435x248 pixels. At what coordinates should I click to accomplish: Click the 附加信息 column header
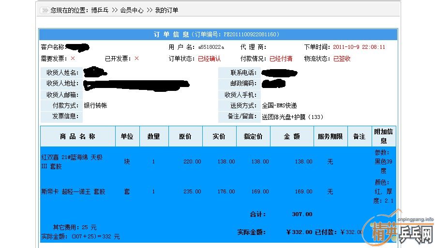384,136
